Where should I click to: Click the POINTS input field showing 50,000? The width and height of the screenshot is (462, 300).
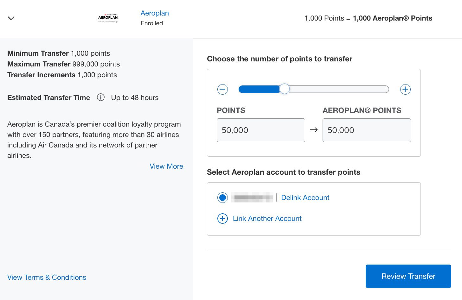point(260,130)
